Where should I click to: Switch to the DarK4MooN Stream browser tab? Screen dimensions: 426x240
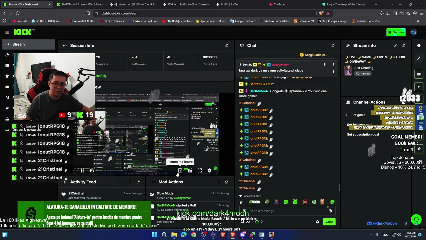(x=80, y=4)
